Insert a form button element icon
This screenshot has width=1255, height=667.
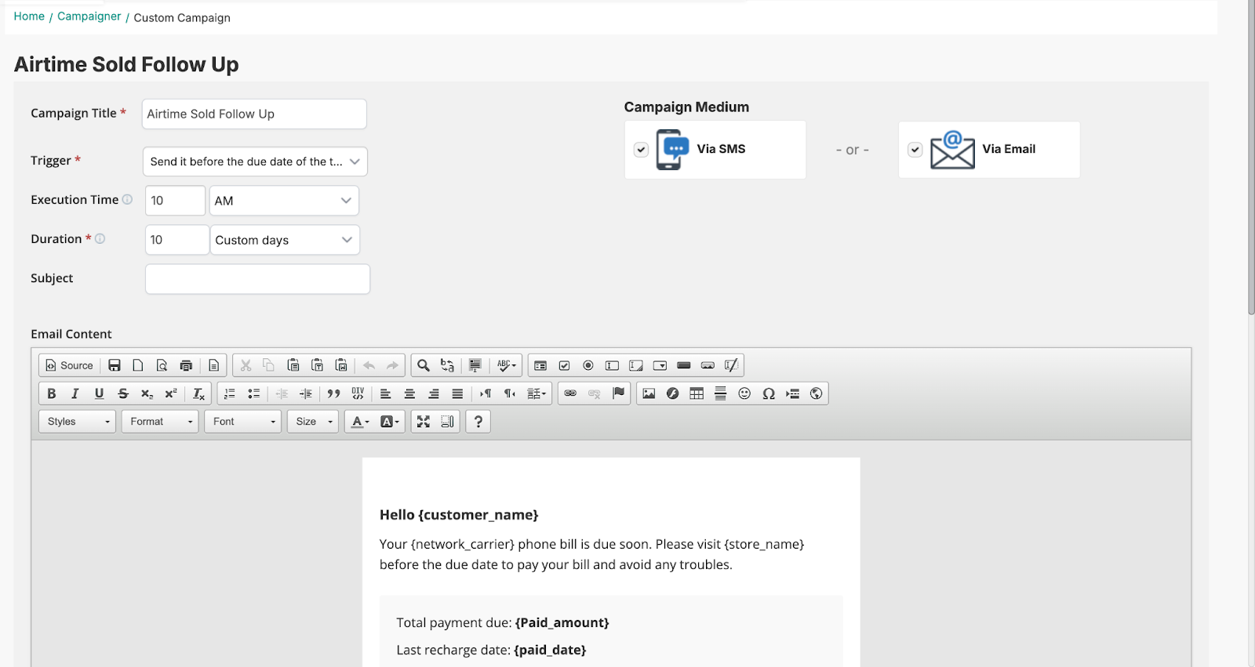click(x=684, y=365)
